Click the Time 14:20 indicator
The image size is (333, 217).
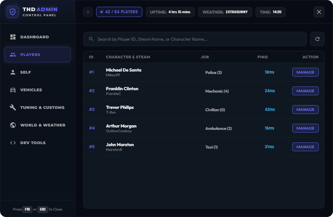pos(270,12)
